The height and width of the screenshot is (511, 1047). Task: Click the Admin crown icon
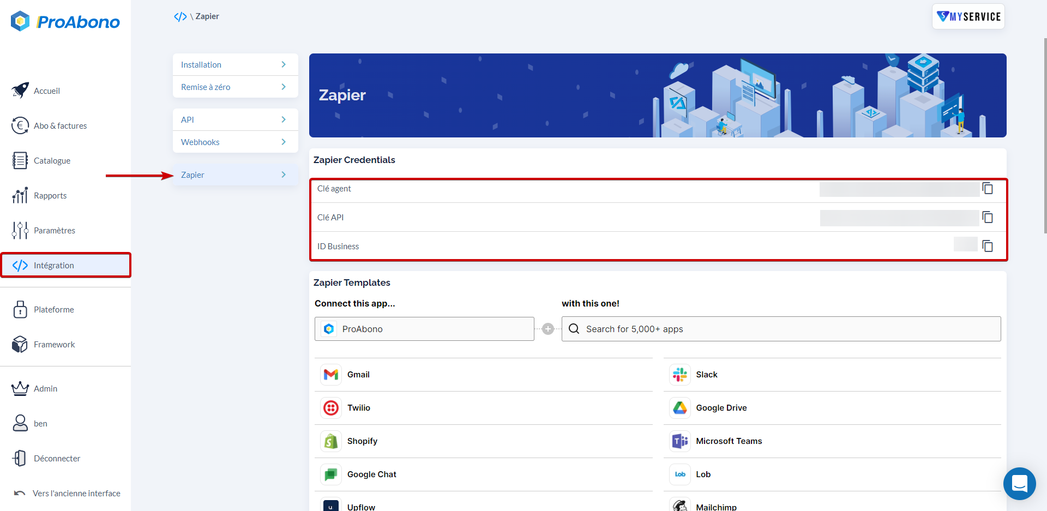pyautogui.click(x=20, y=388)
